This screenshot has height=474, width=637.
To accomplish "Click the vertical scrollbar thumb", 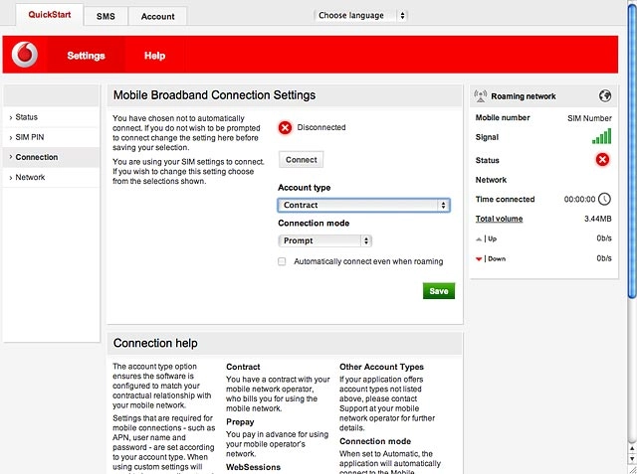I will point(632,150).
